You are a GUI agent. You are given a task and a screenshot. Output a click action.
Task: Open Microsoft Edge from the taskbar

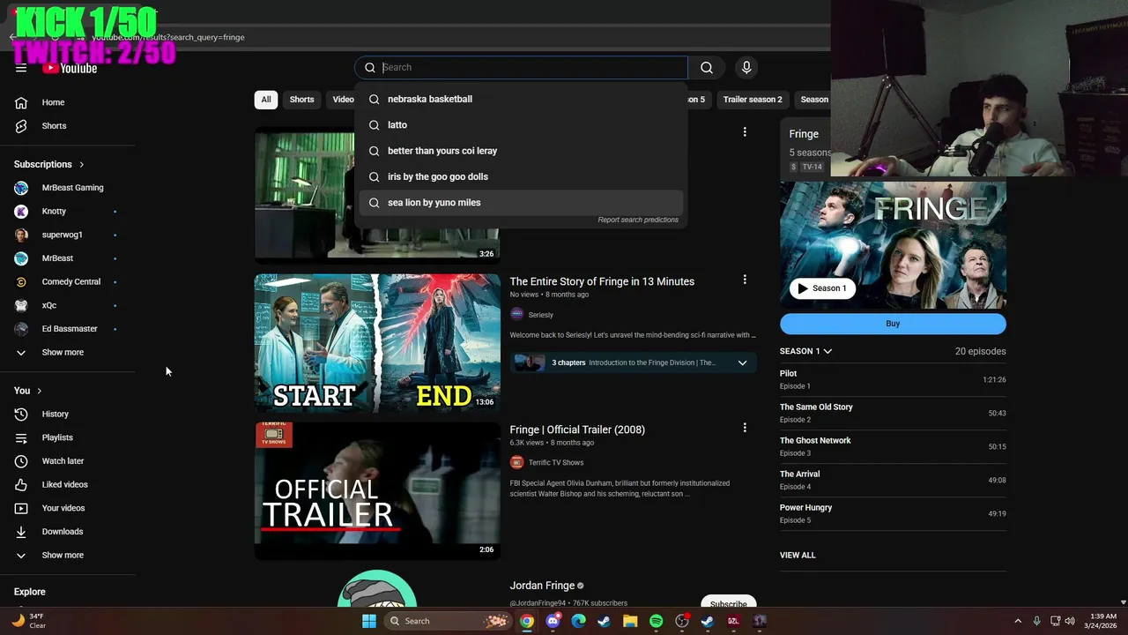[578, 621]
